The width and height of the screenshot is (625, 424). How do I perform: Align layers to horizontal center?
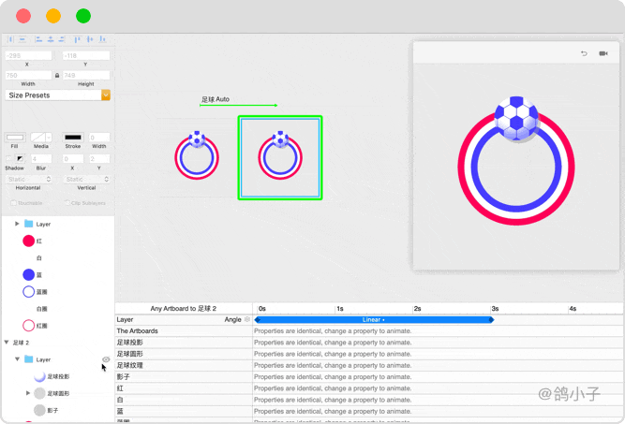pos(51,39)
